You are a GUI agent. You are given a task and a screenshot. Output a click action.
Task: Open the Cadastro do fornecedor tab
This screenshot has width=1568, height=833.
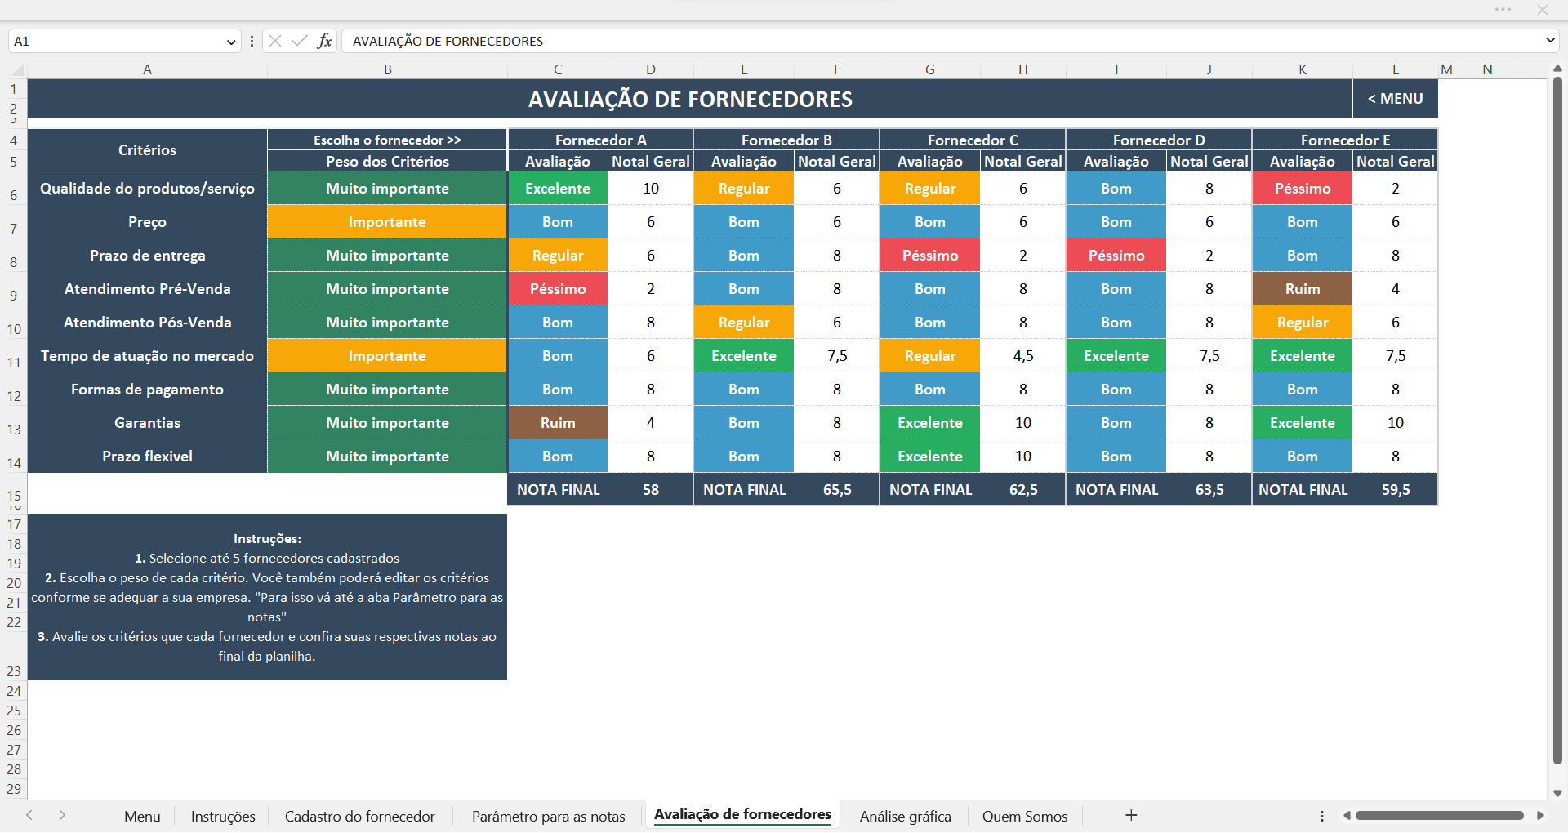[359, 816]
